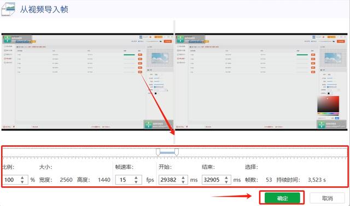Click the left start-frame preview thumbnail
The width and height of the screenshot is (350, 206).
click(x=87, y=82)
